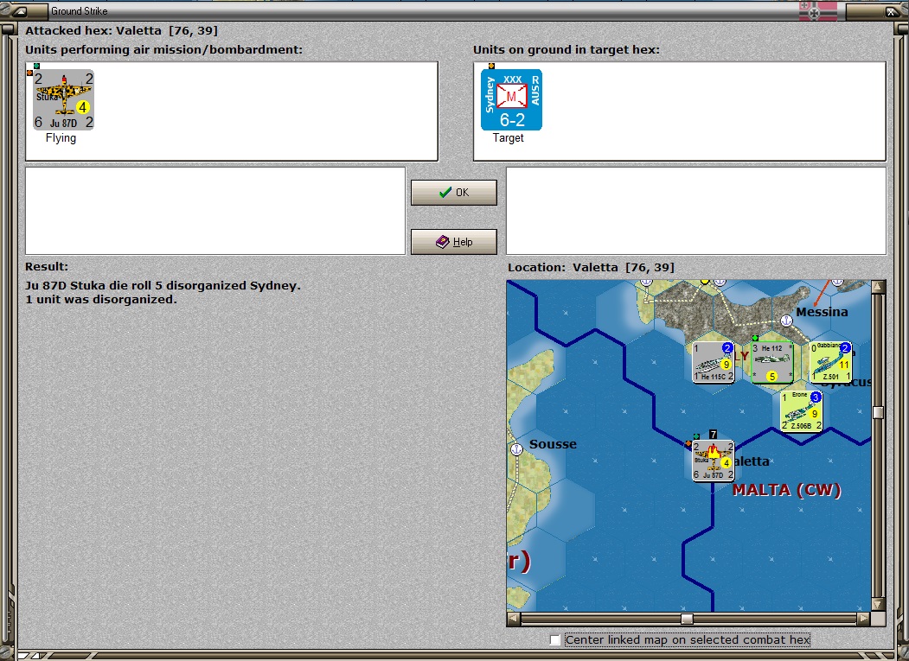Image resolution: width=909 pixels, height=661 pixels.
Task: Select the Sydney 6-2 target unit counter
Action: pyautogui.click(x=511, y=99)
